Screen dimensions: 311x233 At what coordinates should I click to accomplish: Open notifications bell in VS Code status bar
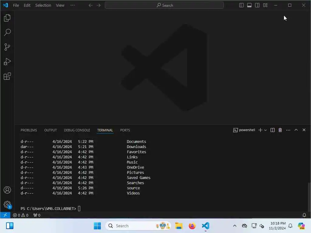click(304, 215)
